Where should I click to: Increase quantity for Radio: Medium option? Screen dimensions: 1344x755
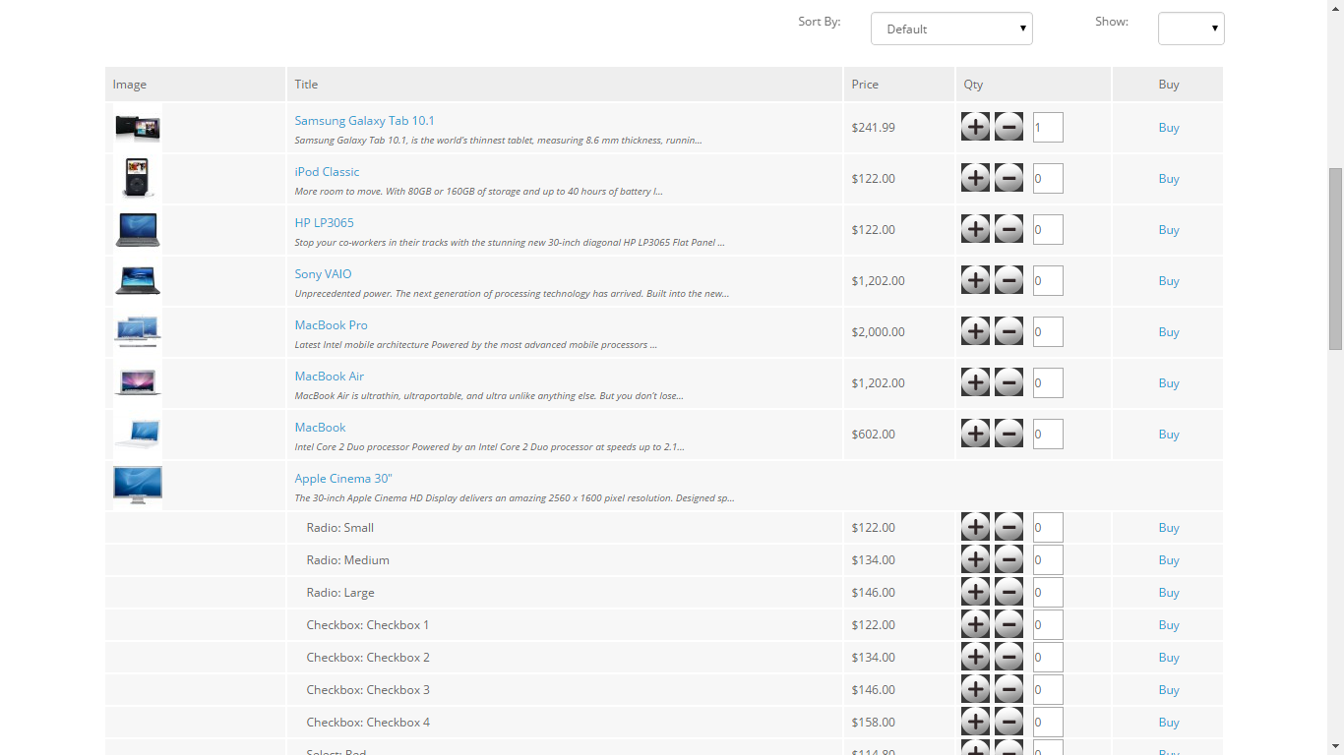(975, 559)
